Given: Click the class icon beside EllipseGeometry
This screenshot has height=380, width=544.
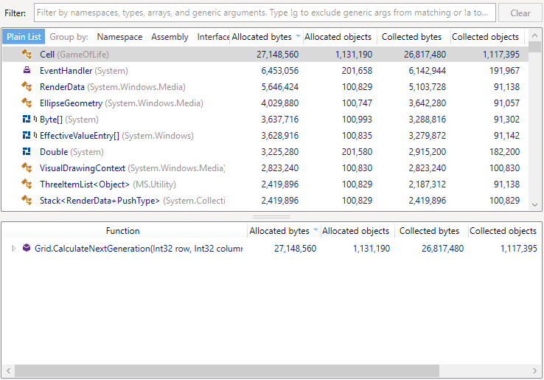Looking at the screenshot, I should [27, 103].
